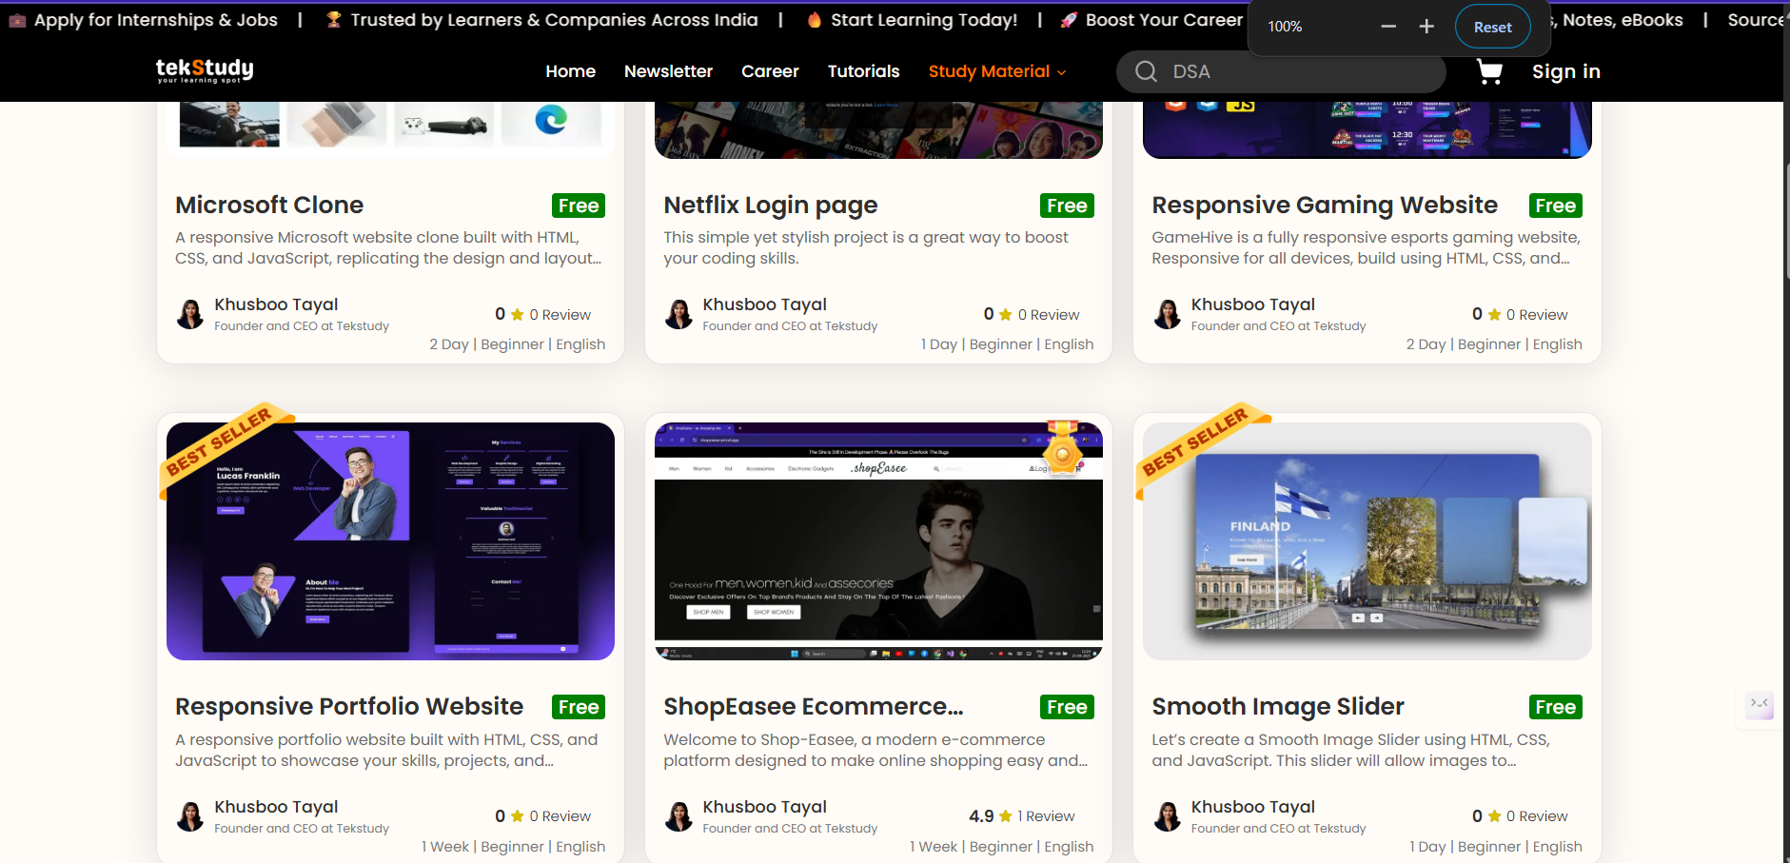Expand the Study Material dropdown
This screenshot has width=1790, height=863.
pyautogui.click(x=997, y=71)
